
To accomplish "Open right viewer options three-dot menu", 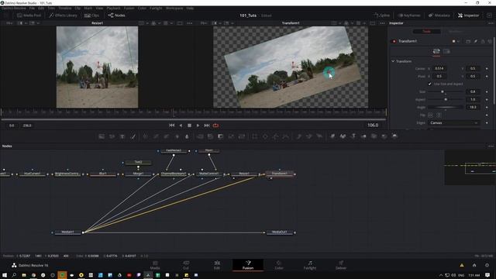I will pos(382,23).
